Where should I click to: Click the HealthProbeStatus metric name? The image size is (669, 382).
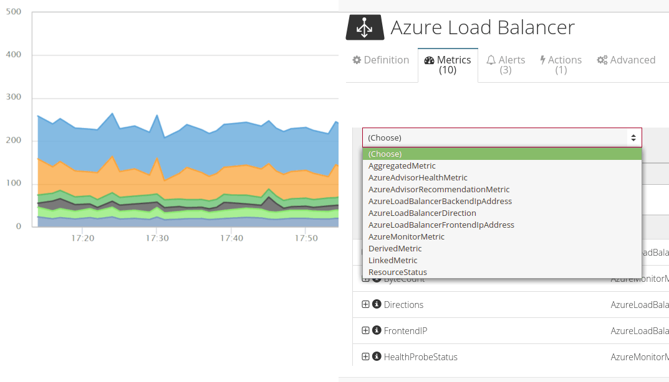421,357
